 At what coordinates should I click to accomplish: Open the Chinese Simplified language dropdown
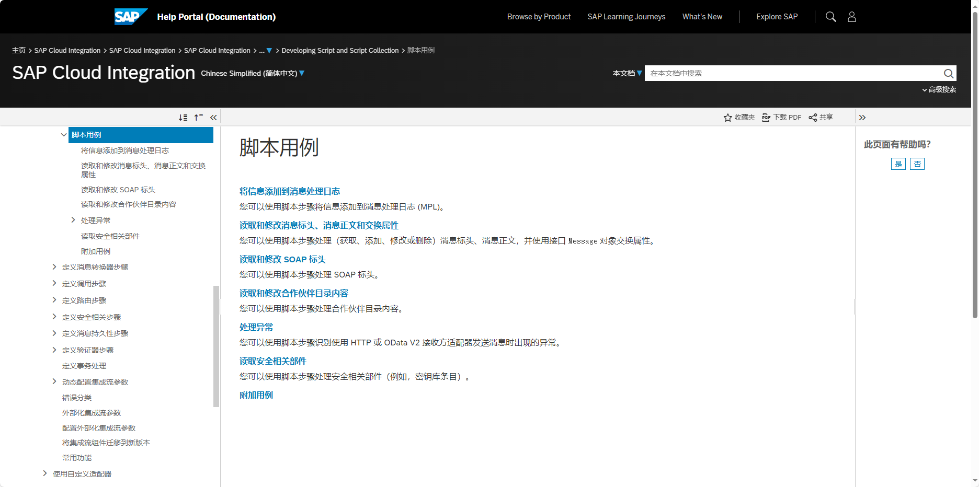coord(253,73)
